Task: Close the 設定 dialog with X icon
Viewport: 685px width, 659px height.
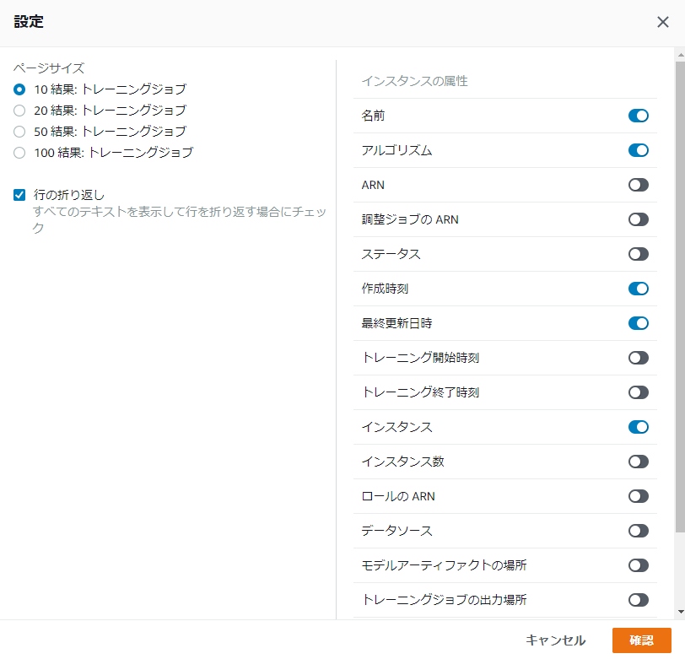Action: 663,22
